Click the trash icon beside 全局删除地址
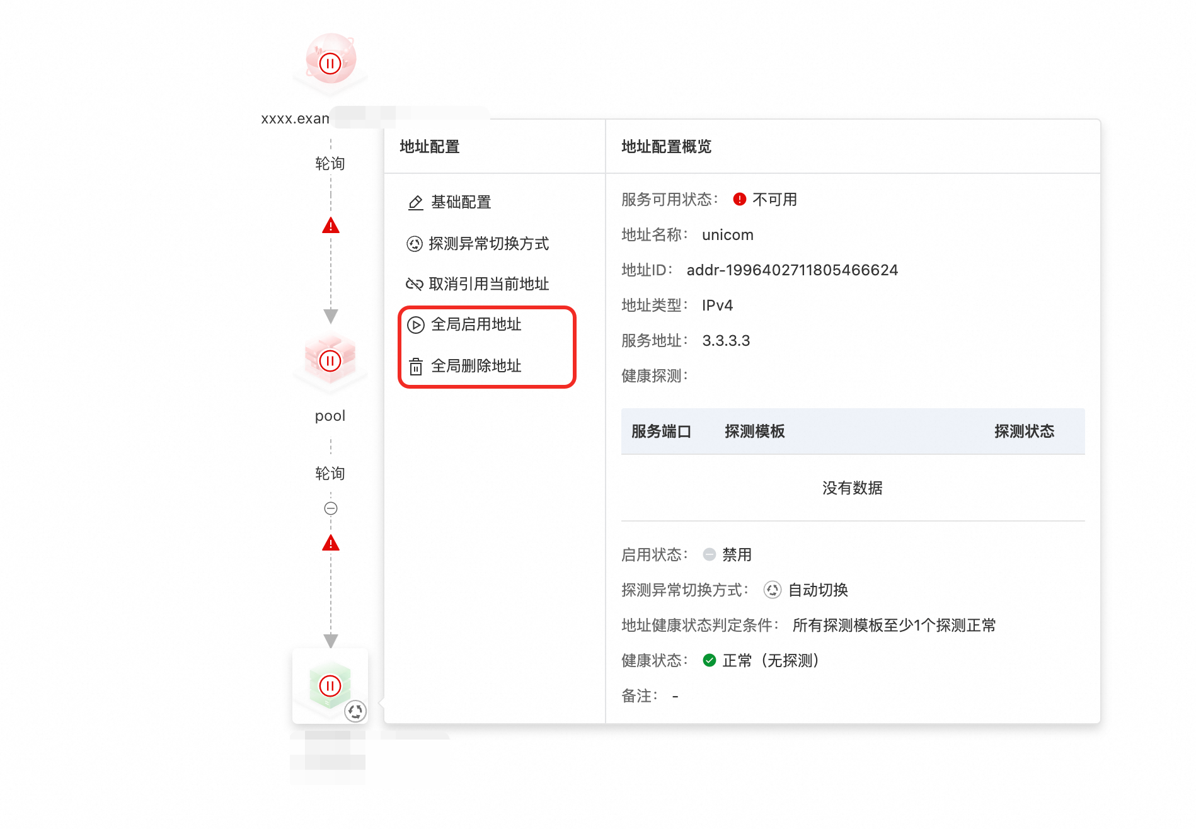The width and height of the screenshot is (1196, 829). pos(416,367)
